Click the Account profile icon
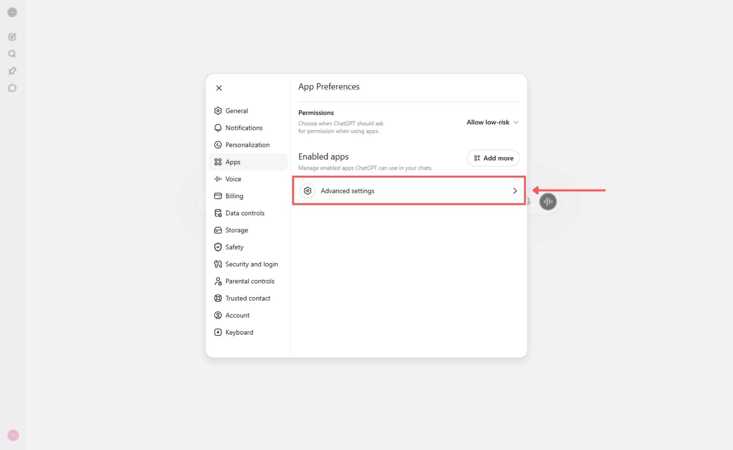733x450 pixels. coord(218,315)
